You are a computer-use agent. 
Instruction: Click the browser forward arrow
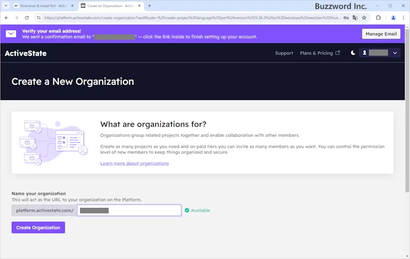click(x=16, y=18)
